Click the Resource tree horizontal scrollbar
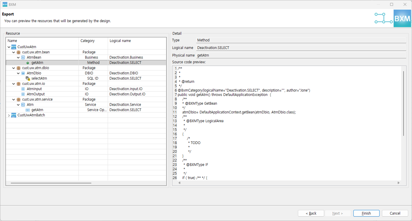Screen dimensions: 412x221 click(51, 183)
